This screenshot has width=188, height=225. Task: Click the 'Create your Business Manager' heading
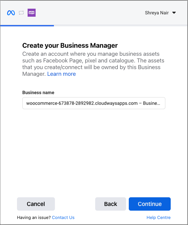(x=70, y=45)
